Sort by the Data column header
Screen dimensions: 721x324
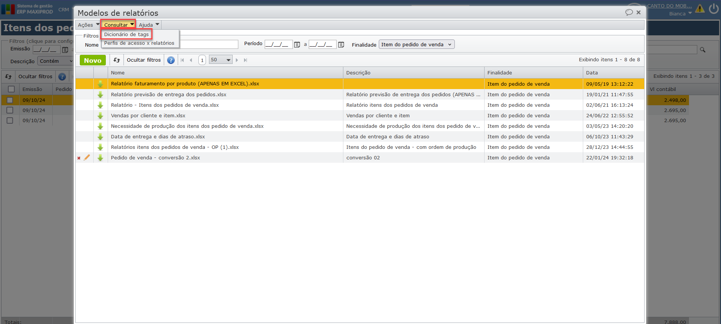[x=614, y=73]
